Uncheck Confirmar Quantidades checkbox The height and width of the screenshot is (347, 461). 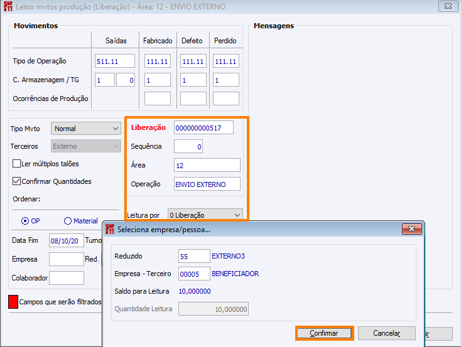click(x=16, y=181)
